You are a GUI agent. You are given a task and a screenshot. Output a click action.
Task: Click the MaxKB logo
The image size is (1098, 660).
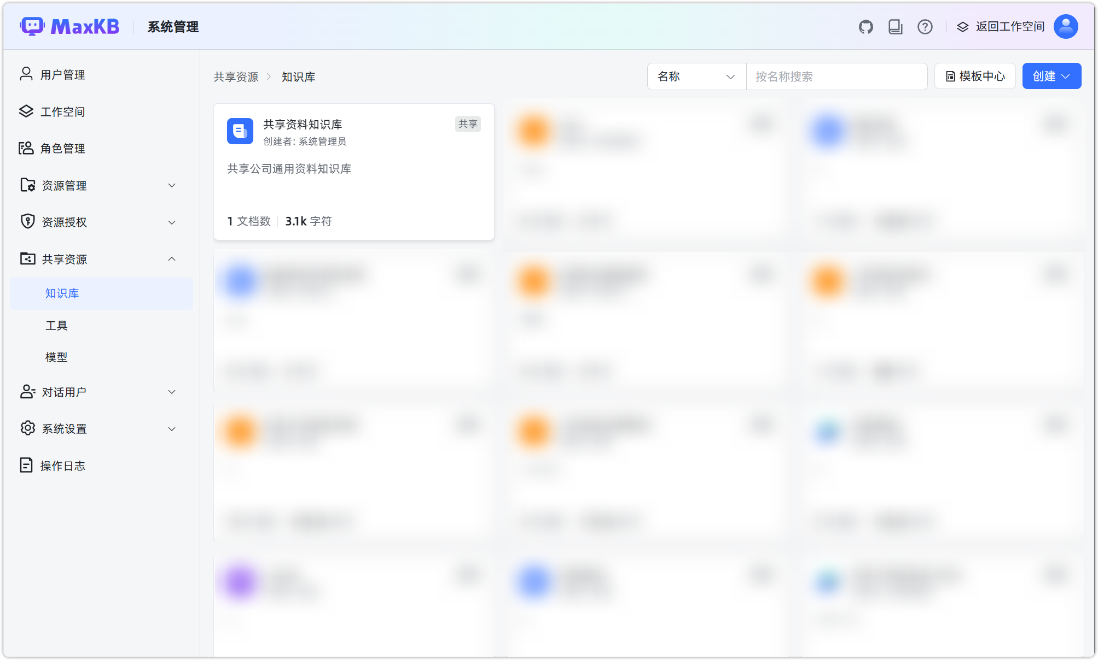coord(70,26)
